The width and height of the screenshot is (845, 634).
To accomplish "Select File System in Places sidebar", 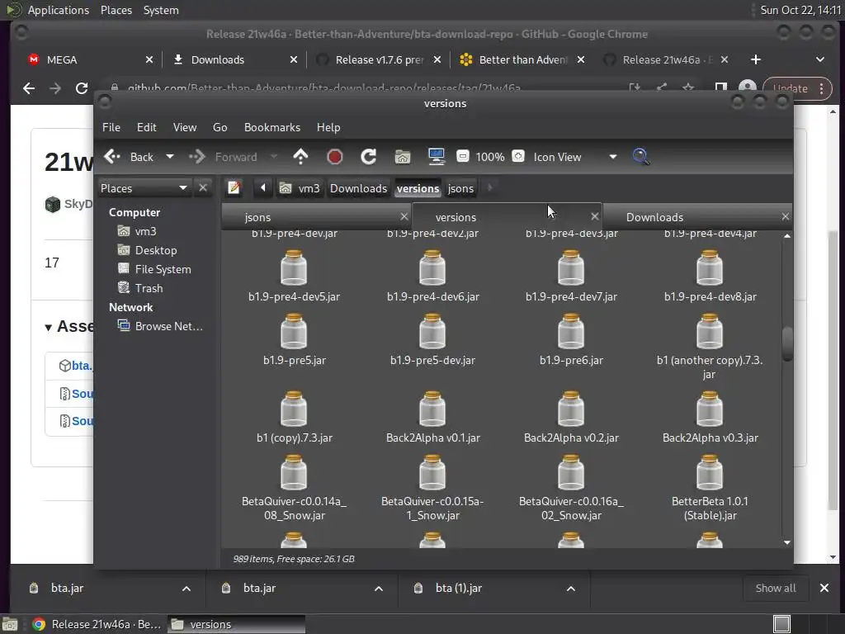I will (x=163, y=269).
